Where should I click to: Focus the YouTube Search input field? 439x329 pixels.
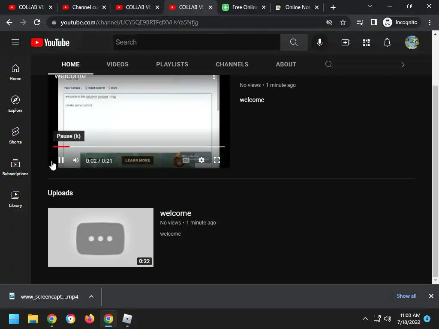point(197,42)
